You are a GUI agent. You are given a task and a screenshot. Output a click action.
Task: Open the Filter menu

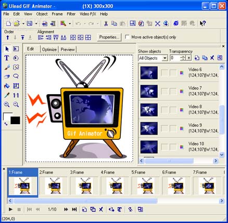point(71,14)
